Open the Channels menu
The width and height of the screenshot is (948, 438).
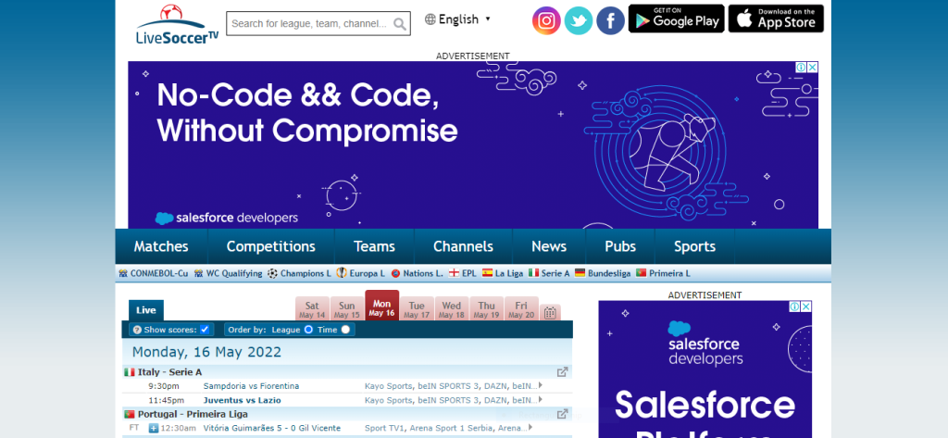pyautogui.click(x=463, y=246)
